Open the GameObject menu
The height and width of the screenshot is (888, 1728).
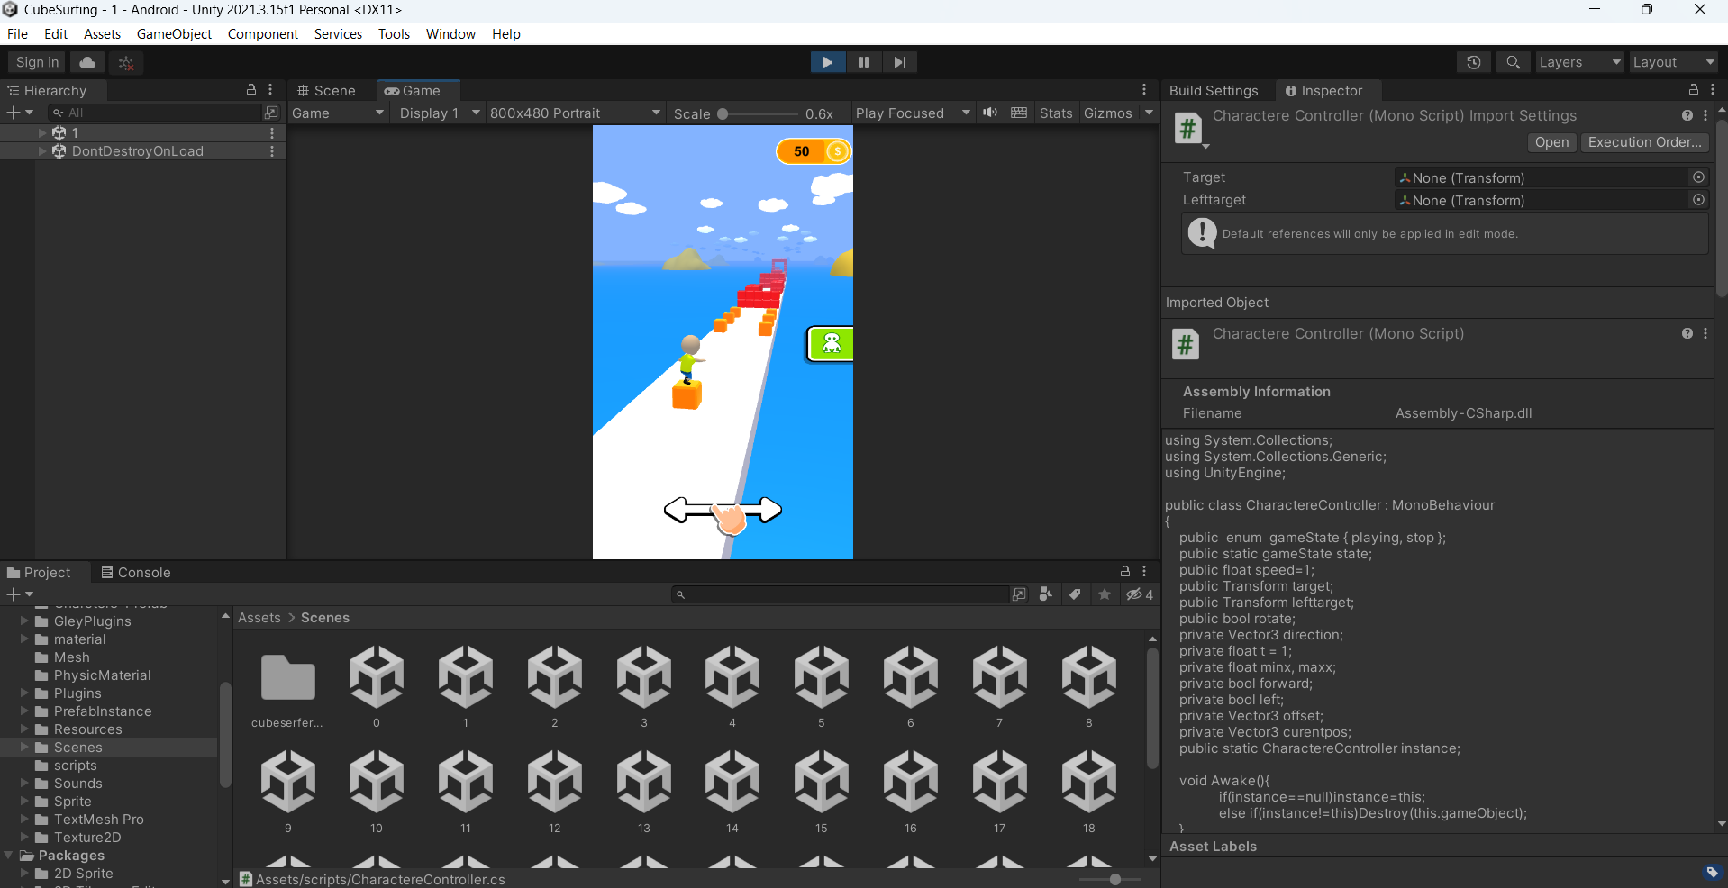pos(174,34)
